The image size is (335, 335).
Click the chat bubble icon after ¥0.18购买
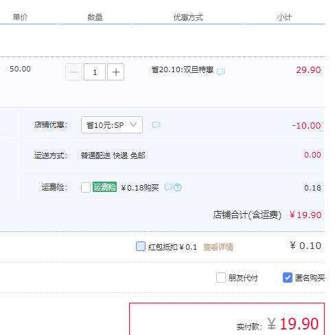(168, 188)
